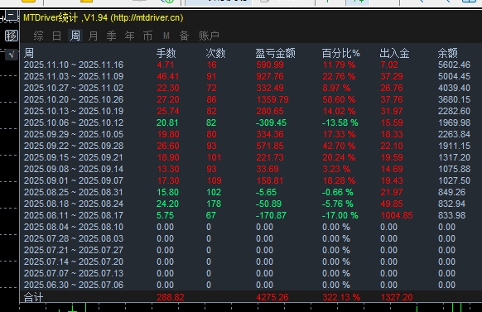482x312 pixels.
Task: Click lots value 46.41
Action: [x=168, y=76]
